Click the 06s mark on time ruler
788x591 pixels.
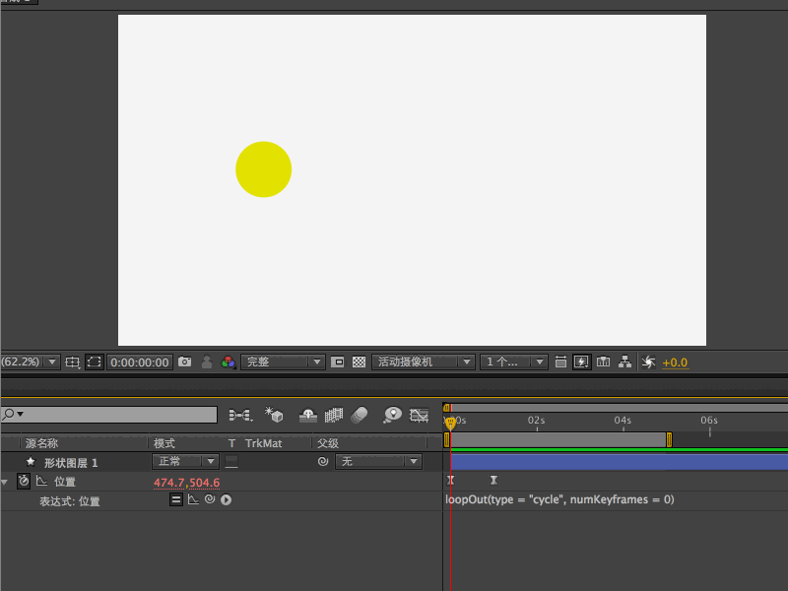coord(709,421)
